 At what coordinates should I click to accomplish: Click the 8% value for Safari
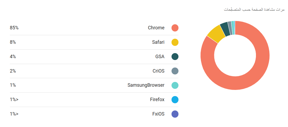[x=13, y=42]
